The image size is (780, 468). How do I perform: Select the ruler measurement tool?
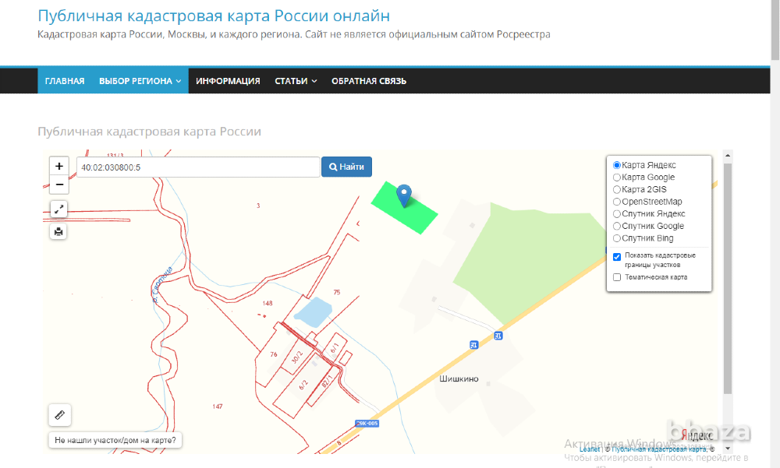59,414
